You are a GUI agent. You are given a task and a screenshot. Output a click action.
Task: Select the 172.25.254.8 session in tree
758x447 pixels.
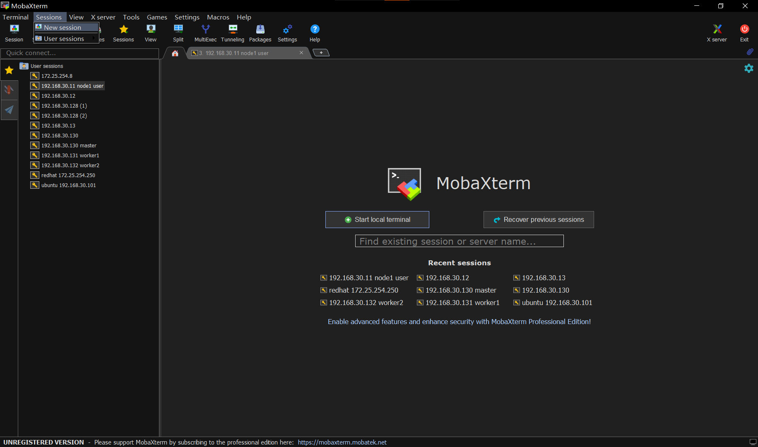(x=52, y=76)
